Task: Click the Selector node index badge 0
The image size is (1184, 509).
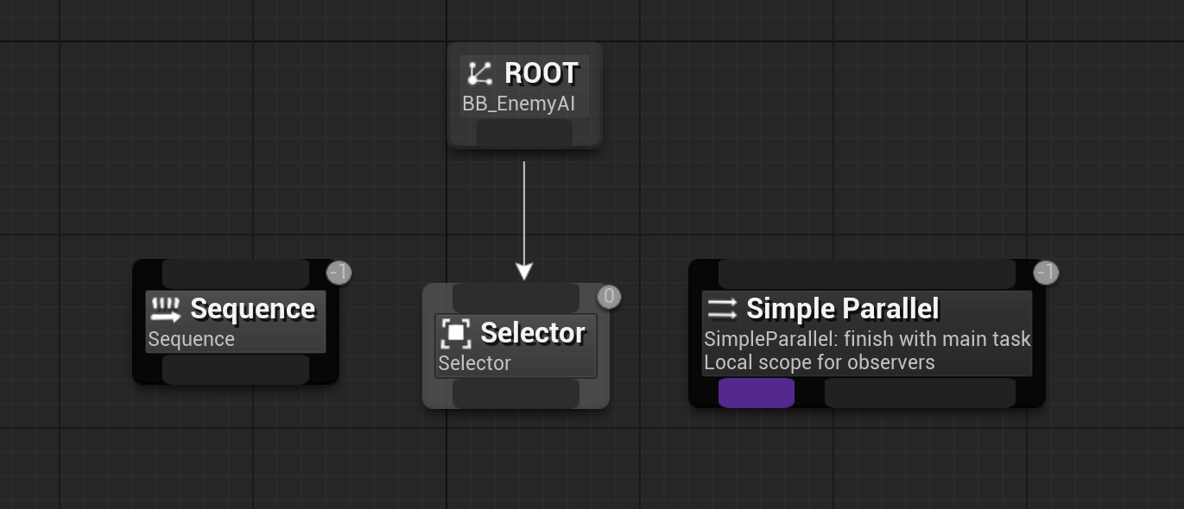Action: pos(609,297)
